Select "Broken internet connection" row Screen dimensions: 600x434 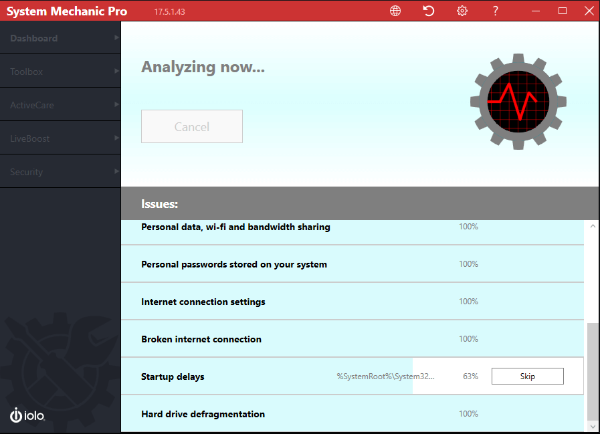353,339
